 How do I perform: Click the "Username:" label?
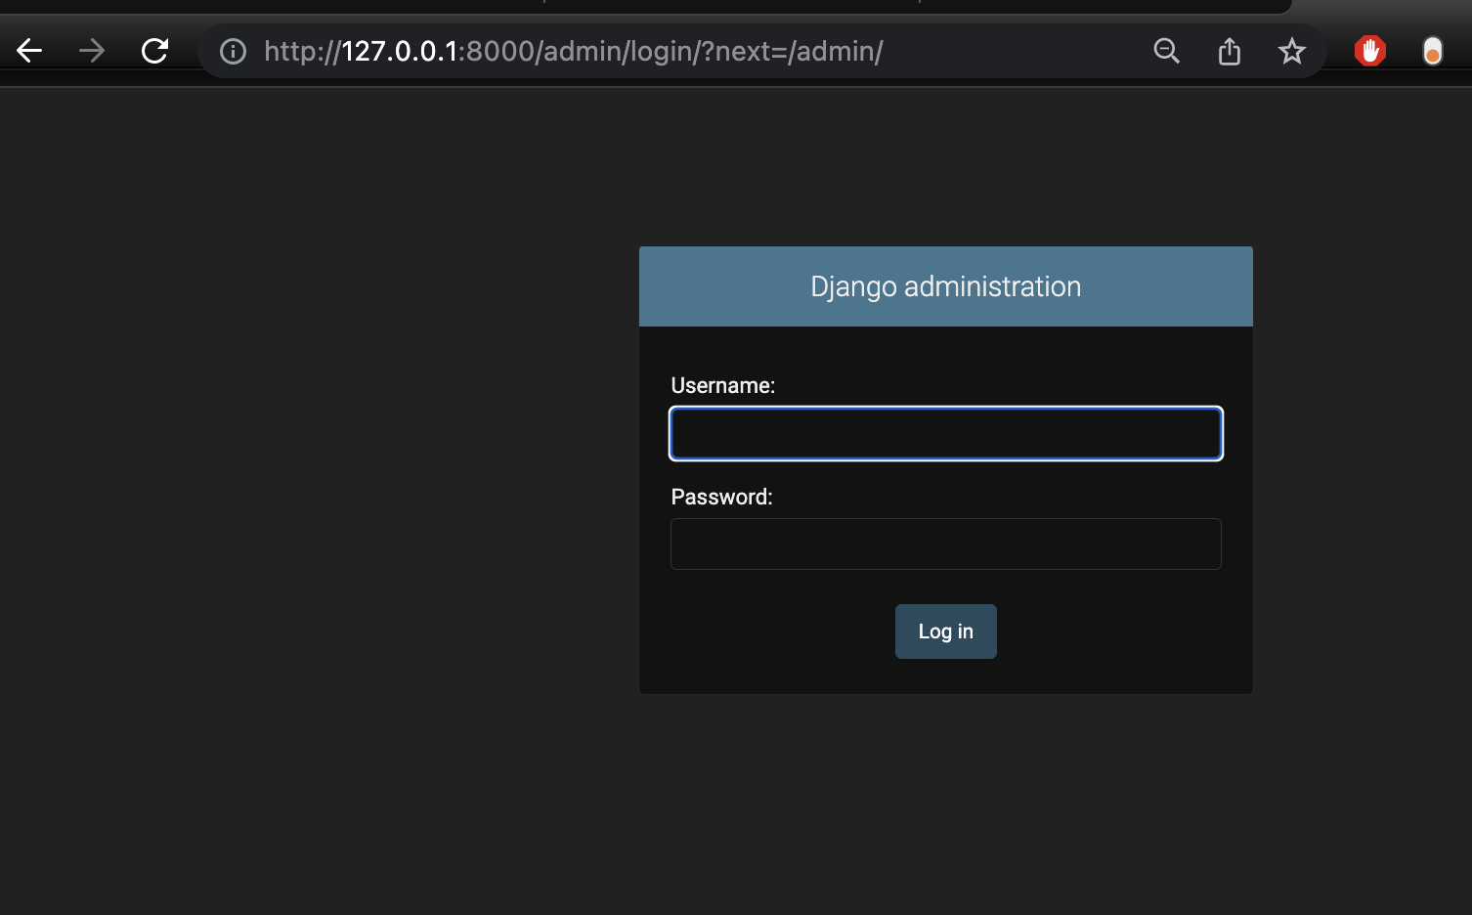click(x=723, y=386)
